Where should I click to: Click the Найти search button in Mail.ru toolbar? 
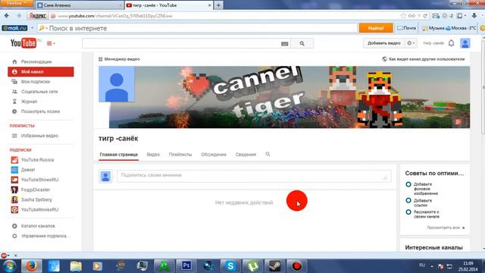(376, 28)
